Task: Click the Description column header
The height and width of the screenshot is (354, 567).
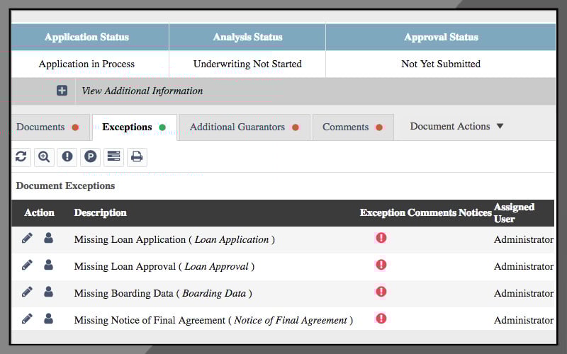Action: 100,212
